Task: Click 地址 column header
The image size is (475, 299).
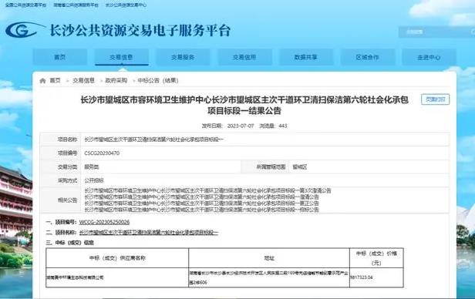Action: point(269,258)
